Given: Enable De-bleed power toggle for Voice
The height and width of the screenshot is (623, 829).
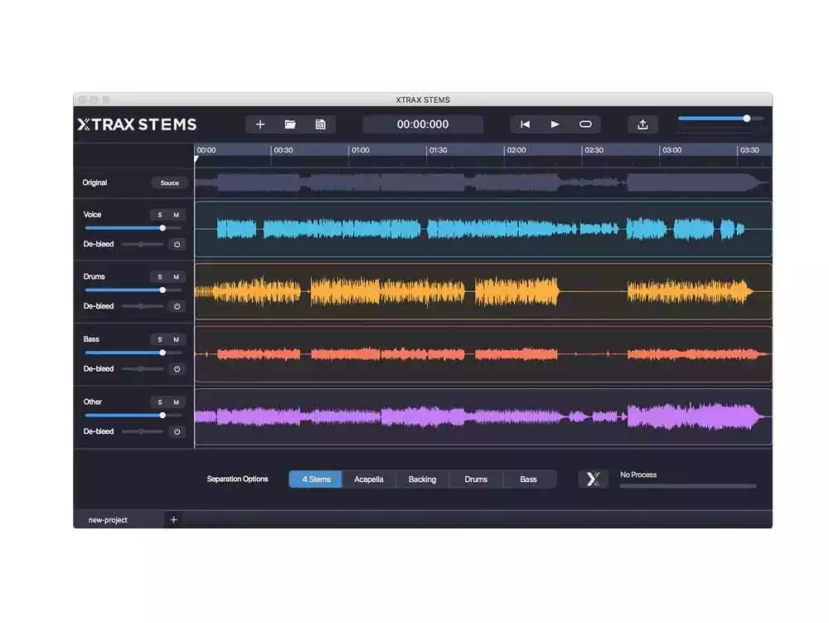Looking at the screenshot, I should click(x=176, y=244).
